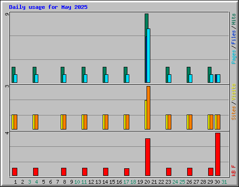
Task: Click the day 30 orange sites bar
Action: (x=218, y=122)
